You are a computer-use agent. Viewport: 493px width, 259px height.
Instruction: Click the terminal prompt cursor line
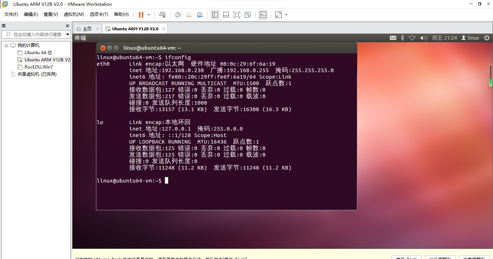click(132, 181)
